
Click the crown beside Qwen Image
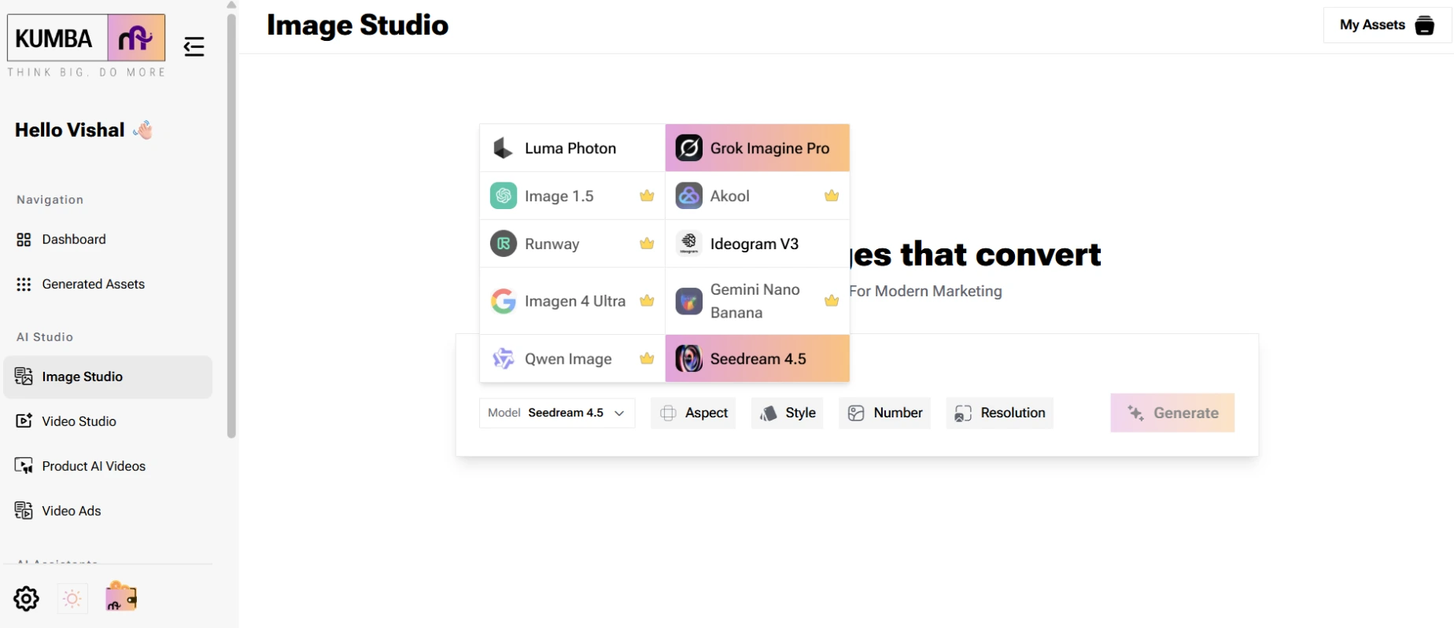point(647,358)
